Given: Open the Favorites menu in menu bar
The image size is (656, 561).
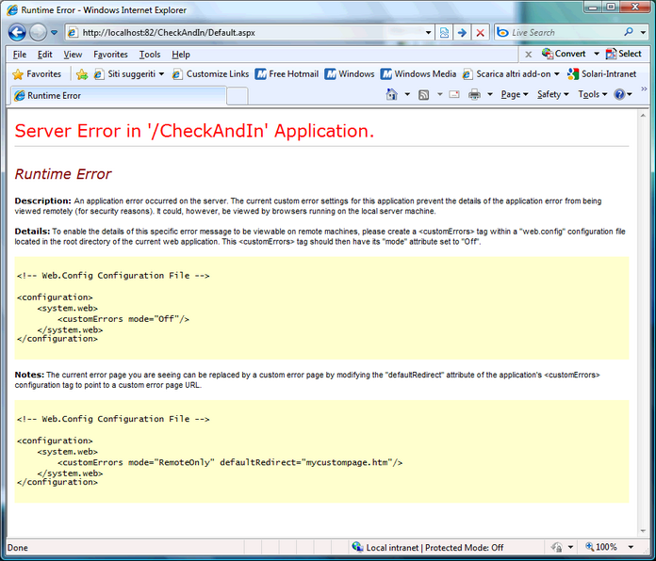Looking at the screenshot, I should tap(110, 55).
